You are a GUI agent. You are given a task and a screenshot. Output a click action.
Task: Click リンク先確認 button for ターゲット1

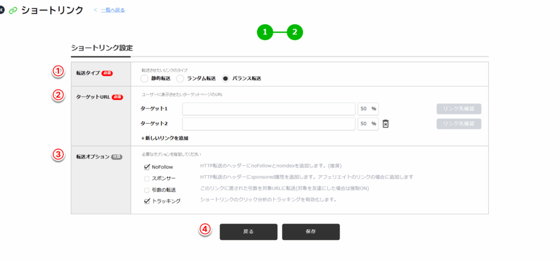pyautogui.click(x=458, y=109)
